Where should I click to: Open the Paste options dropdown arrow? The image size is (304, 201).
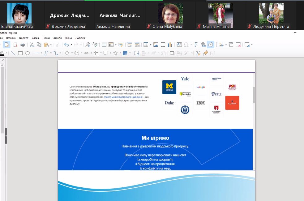pyautogui.click(x=51, y=45)
